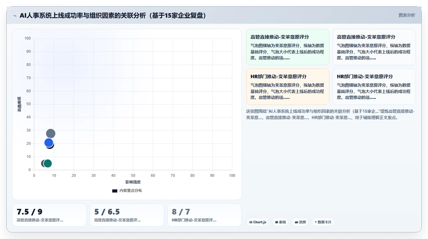The height and width of the screenshot is (239, 428).
Task: Select the Chart.js tag pill
Action: (x=257, y=222)
